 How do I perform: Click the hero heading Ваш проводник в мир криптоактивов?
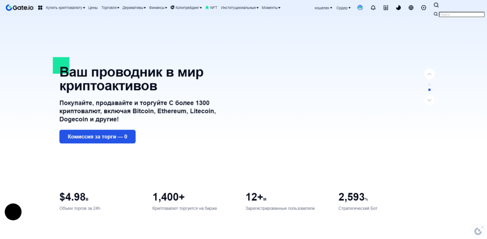(x=131, y=79)
